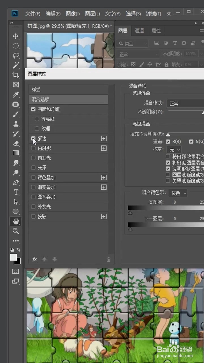Select the Path Selection tool

[16, 202]
